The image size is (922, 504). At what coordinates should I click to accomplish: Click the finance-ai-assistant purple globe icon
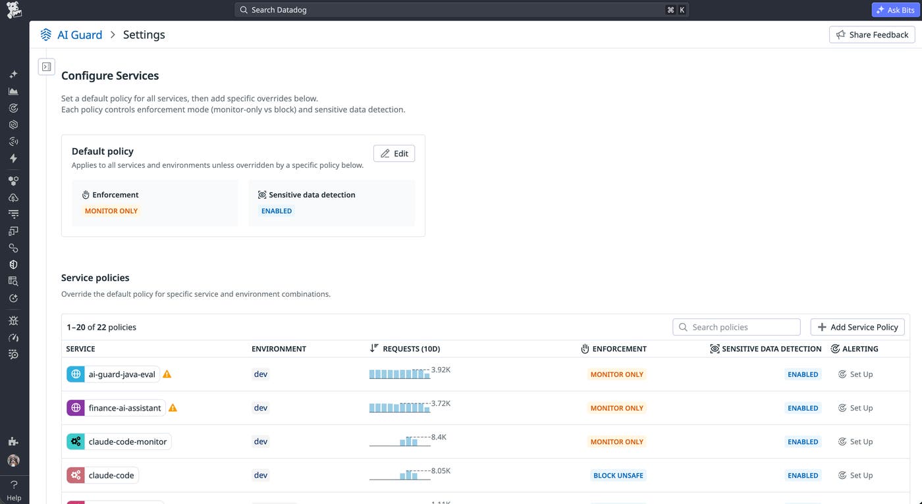coord(76,408)
